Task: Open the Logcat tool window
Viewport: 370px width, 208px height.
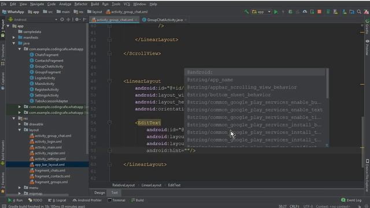Action: click(57, 200)
